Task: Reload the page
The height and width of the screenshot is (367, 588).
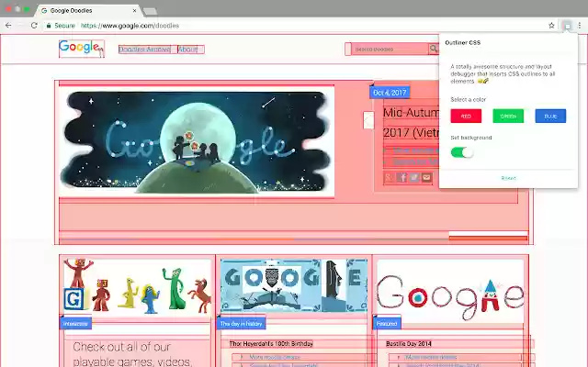Action: click(34, 26)
